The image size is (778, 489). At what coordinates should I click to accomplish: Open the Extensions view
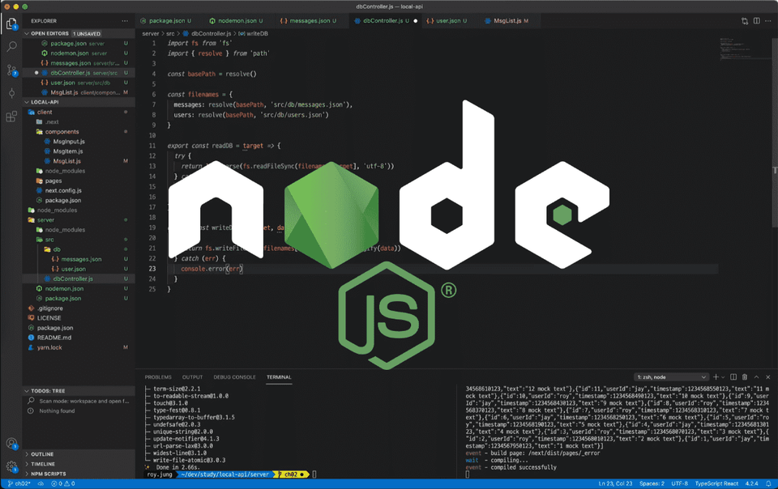click(x=11, y=117)
